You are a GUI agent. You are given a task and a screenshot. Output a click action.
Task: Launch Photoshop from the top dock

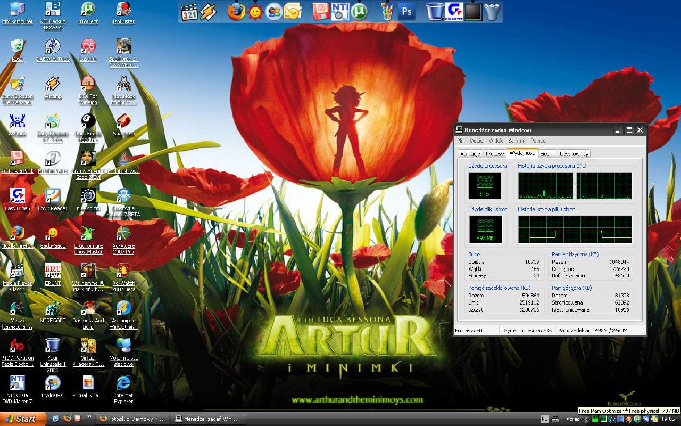[x=407, y=11]
